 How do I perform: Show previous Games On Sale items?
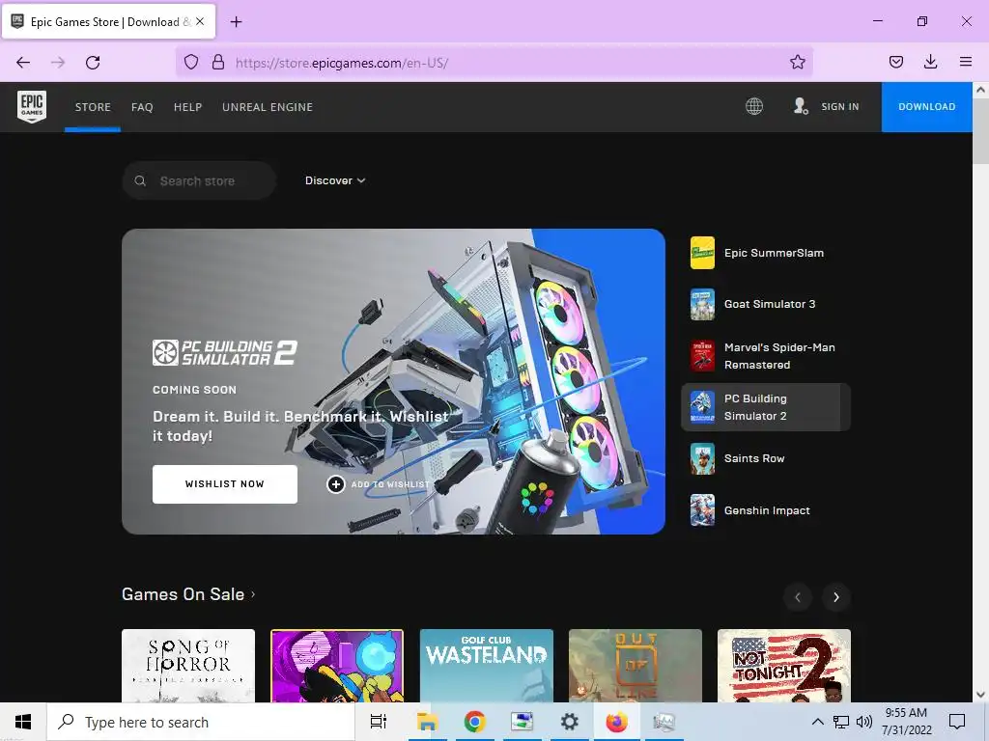pos(797,596)
